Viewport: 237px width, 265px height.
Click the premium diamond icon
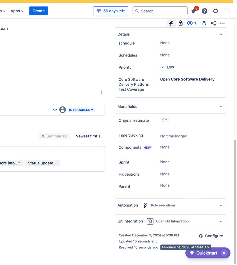(x=99, y=11)
